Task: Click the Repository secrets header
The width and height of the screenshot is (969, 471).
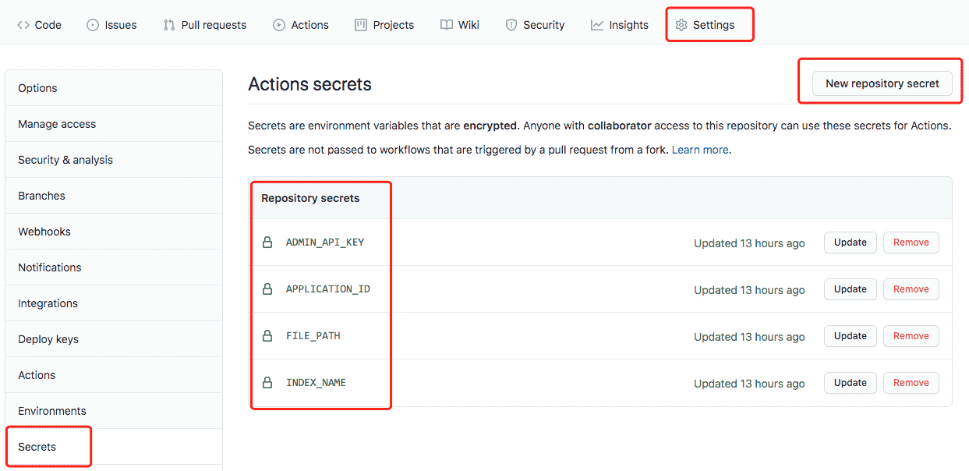Action: [x=310, y=198]
